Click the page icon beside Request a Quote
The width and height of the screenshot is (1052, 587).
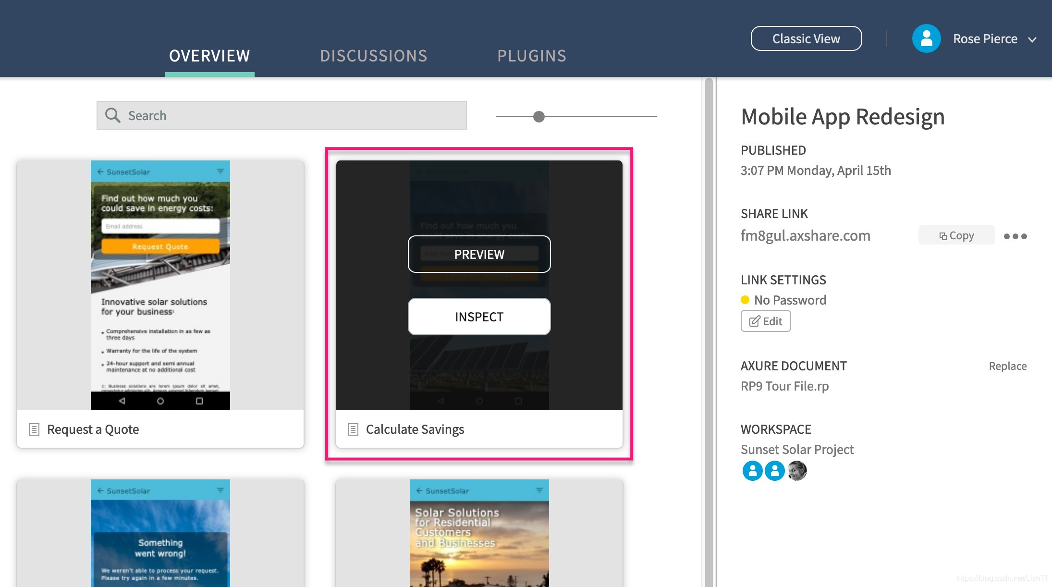point(34,429)
